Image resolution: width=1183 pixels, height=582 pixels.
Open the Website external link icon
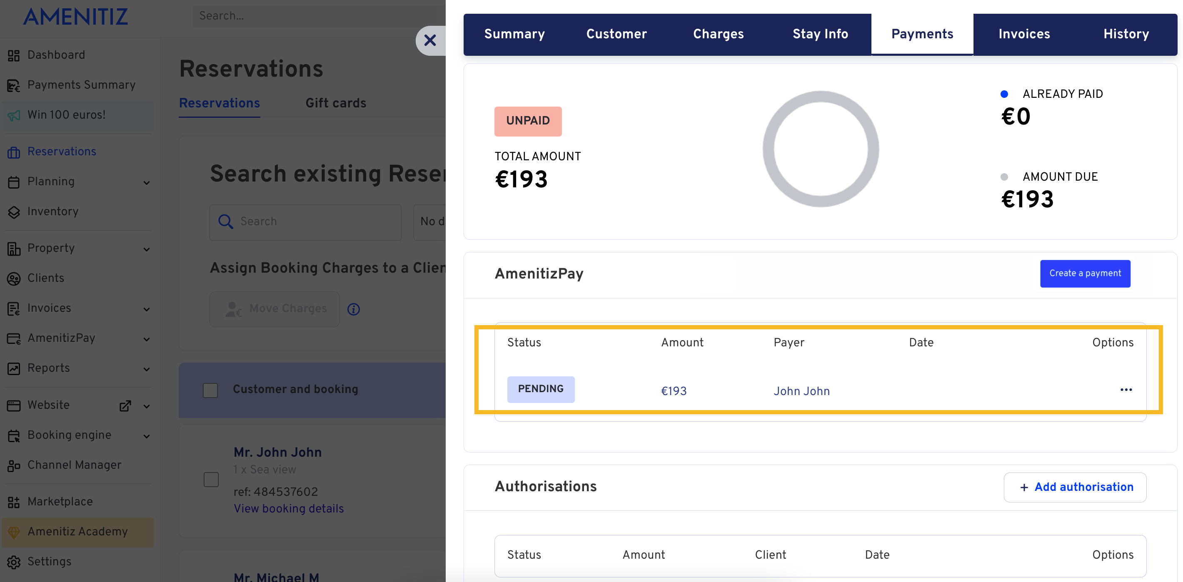125,406
